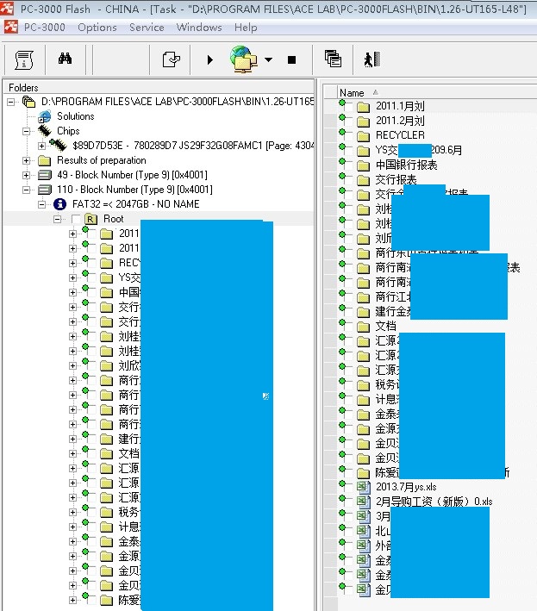Click the task properties toolbar icon
Viewport: 537px width, 611px height.
click(x=172, y=59)
